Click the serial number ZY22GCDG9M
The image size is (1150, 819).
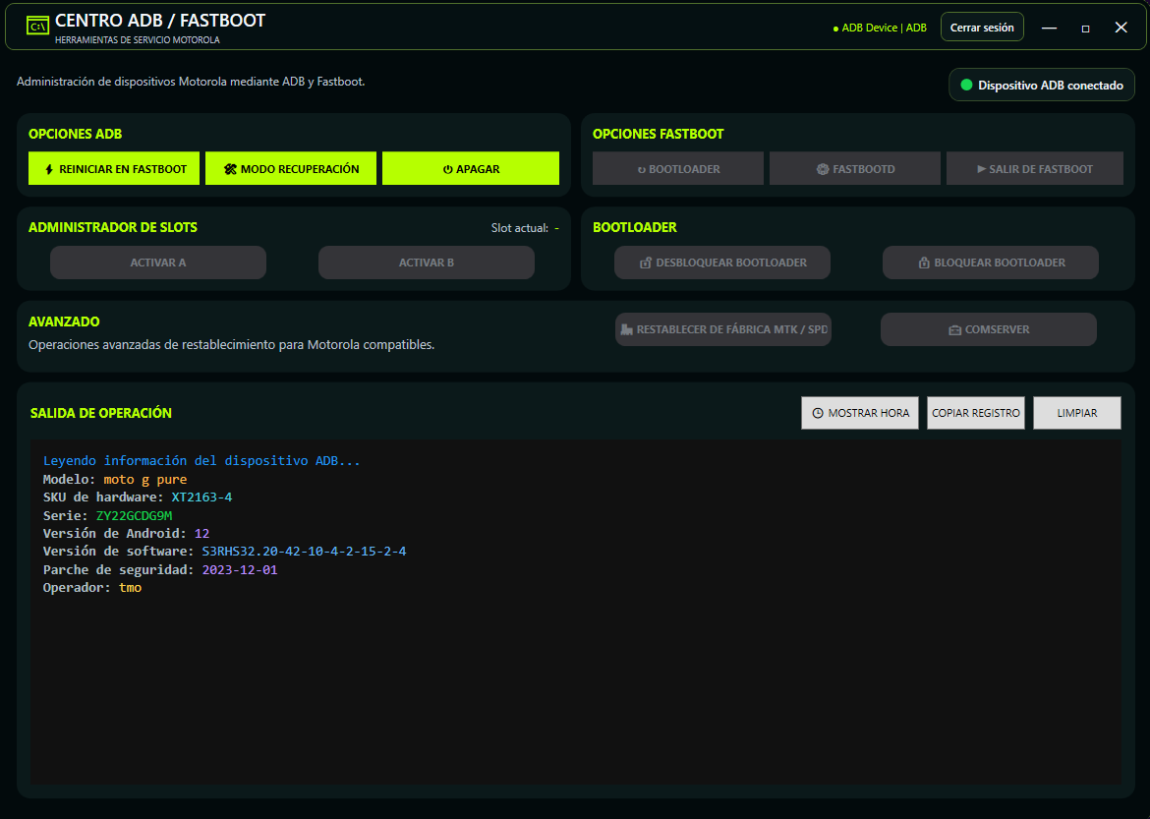click(x=135, y=515)
